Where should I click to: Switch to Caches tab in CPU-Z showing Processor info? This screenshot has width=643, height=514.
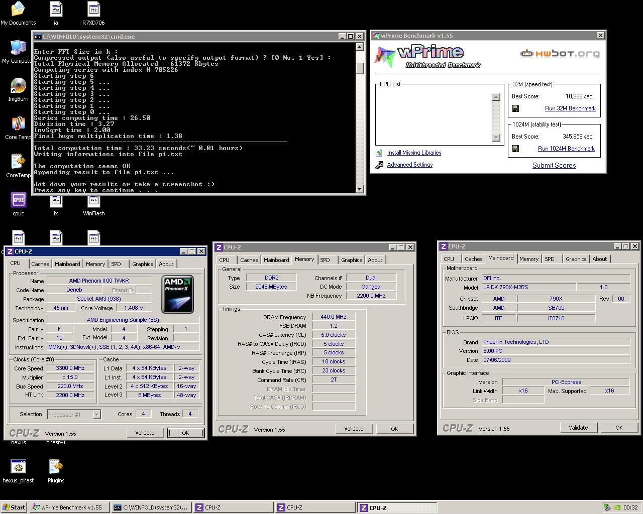click(40, 264)
